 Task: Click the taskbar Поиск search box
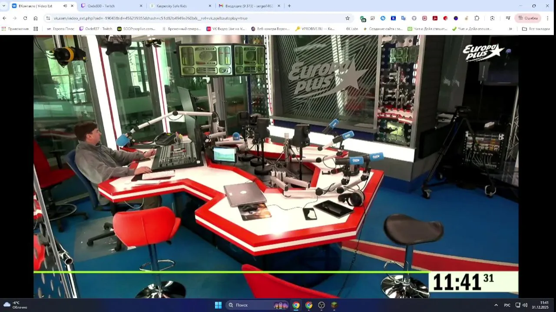pyautogui.click(x=257, y=305)
